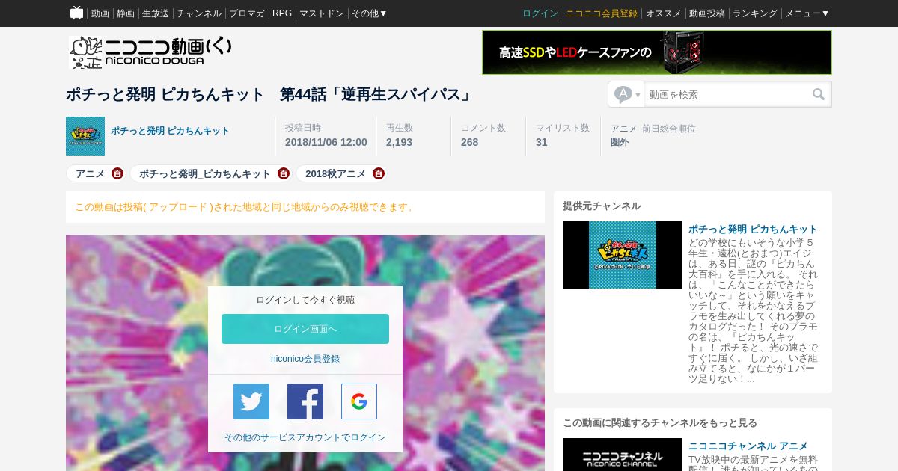Click the comment count 268
This screenshot has width=898, height=471.
(469, 142)
